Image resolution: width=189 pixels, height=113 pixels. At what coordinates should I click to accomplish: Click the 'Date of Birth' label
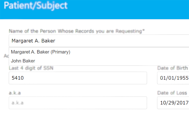tap(172, 68)
